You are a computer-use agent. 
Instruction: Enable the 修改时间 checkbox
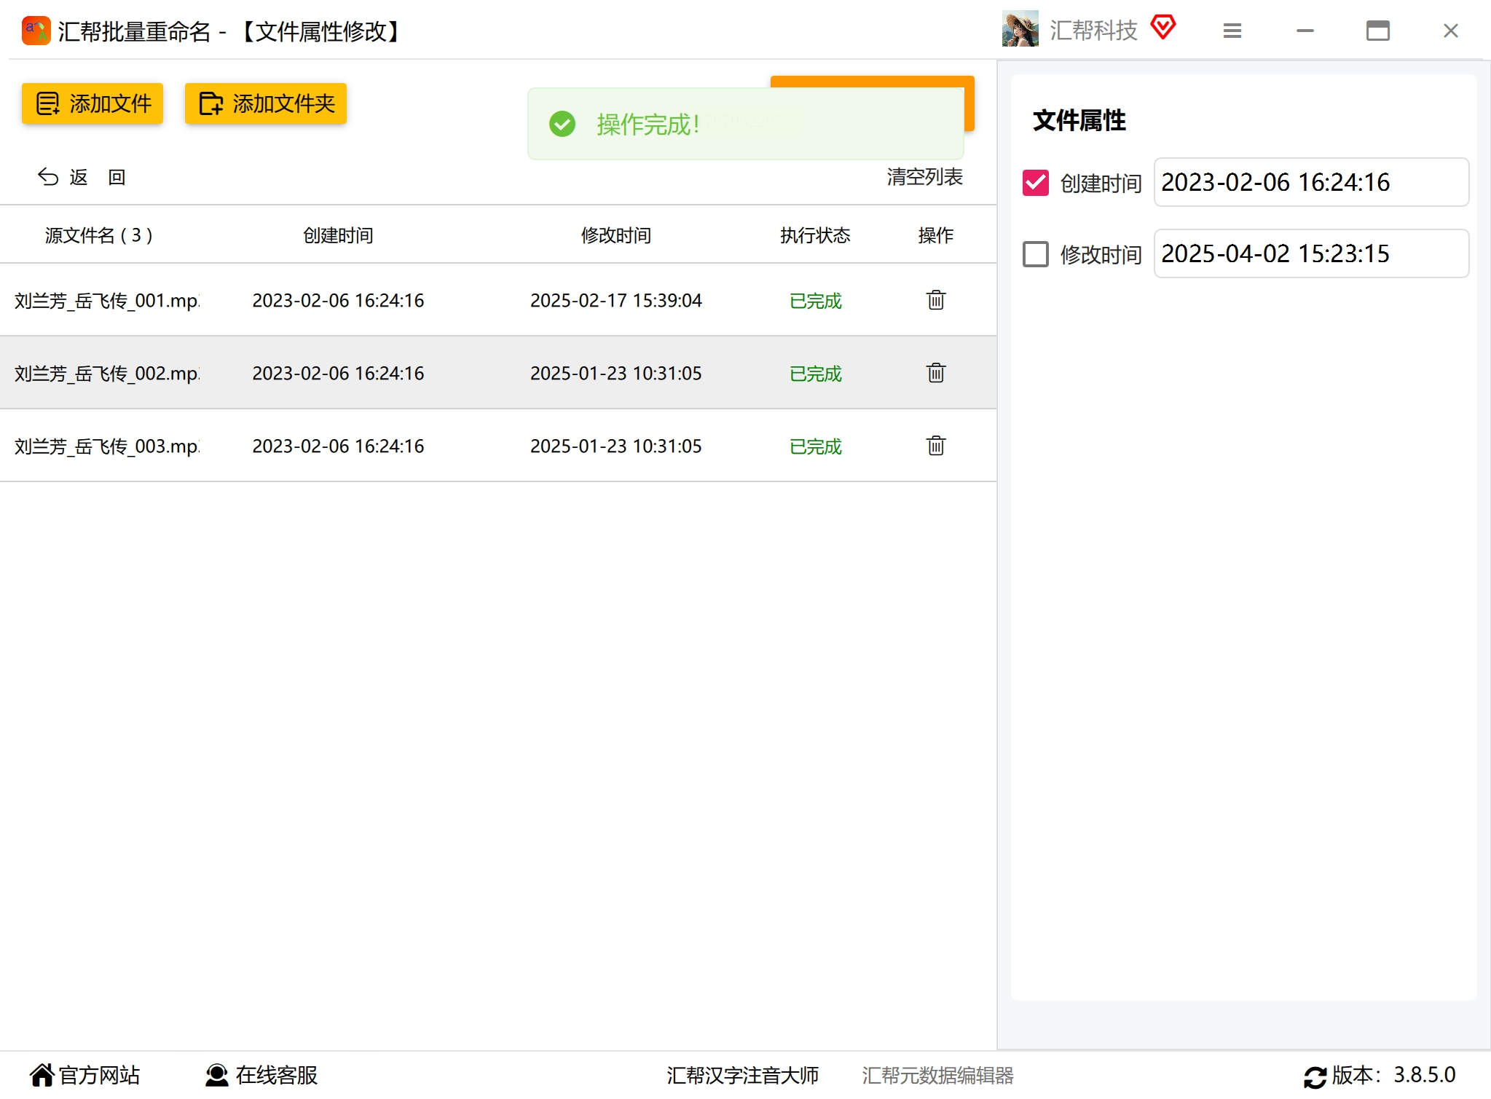point(1035,254)
